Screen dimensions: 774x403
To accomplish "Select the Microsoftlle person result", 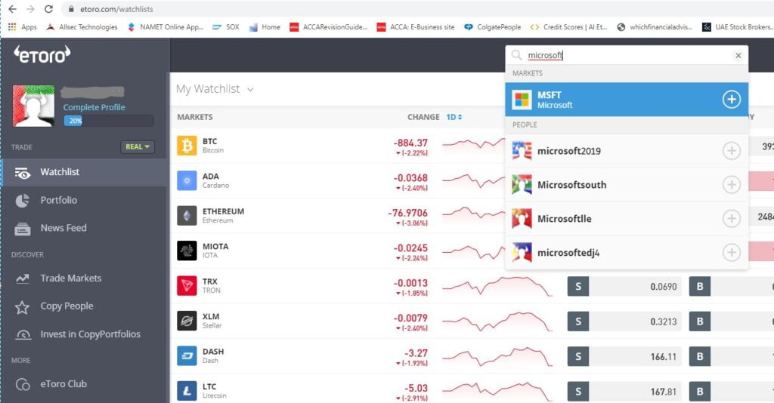I will tap(627, 218).
